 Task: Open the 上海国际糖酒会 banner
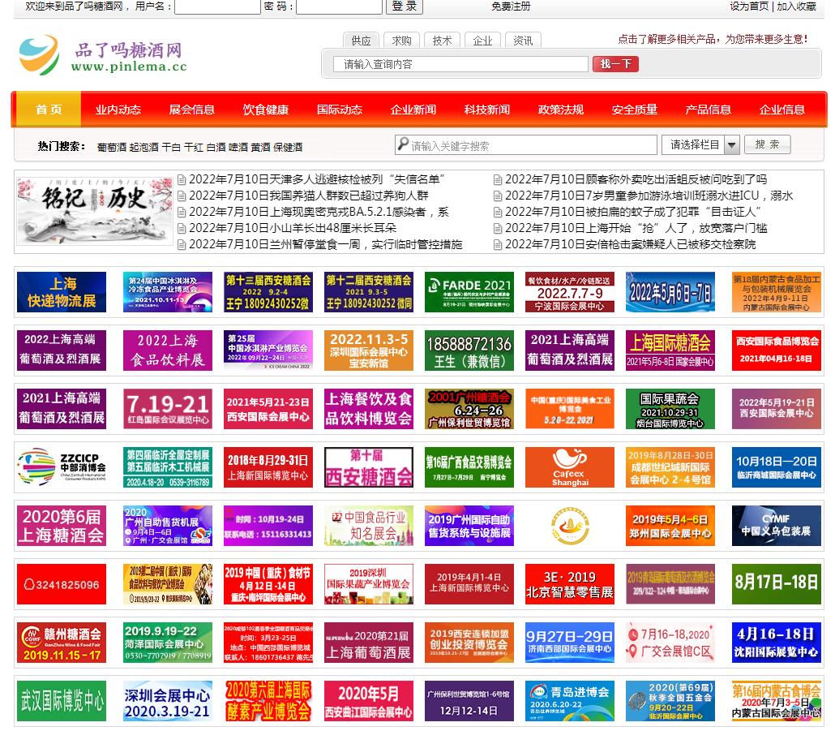click(x=670, y=350)
